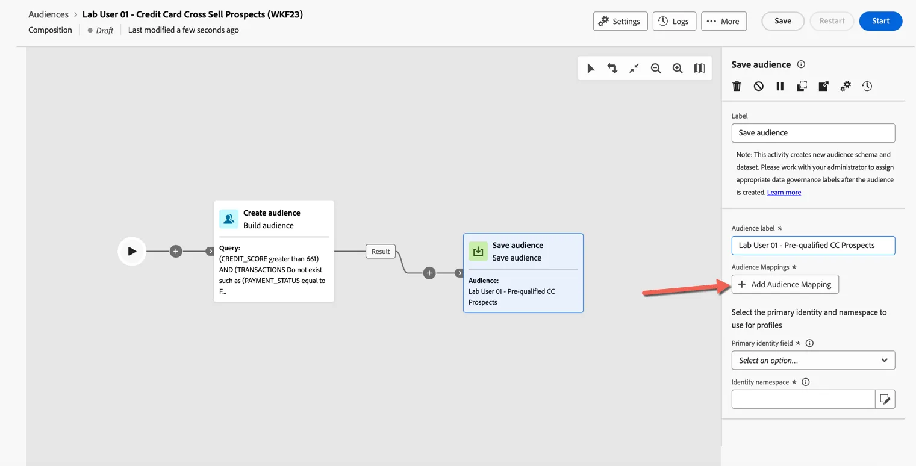Click the 'Lab User 01 - Pre-qualified CC Prospects' node text
The height and width of the screenshot is (466, 916).
[512, 297]
